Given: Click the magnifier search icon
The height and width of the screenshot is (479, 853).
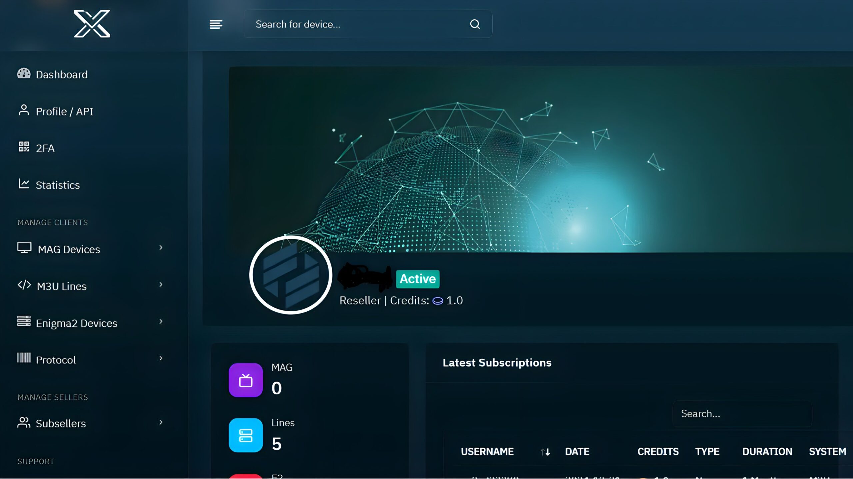Looking at the screenshot, I should (x=475, y=24).
